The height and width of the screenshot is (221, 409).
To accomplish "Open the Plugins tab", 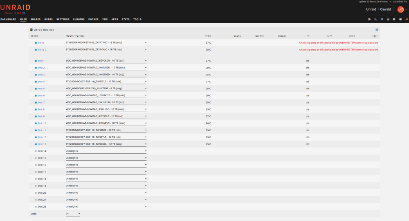I will pyautogui.click(x=79, y=19).
